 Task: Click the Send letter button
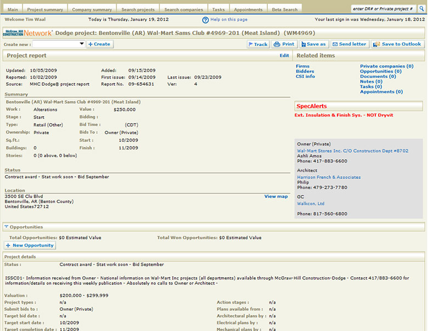(x=350, y=44)
